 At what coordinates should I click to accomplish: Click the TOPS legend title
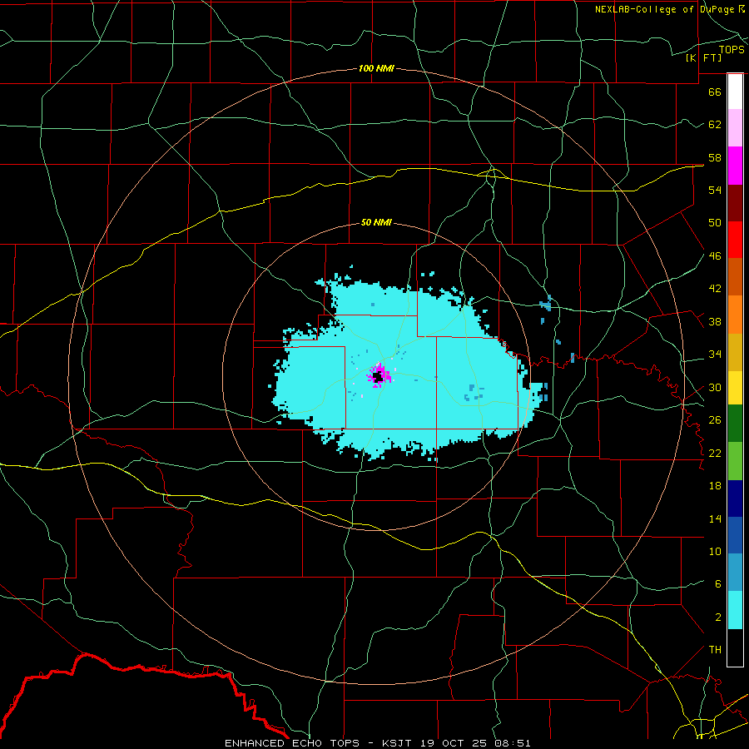(732, 49)
